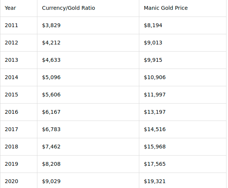Click the $14,516 gold price cell

183,129
